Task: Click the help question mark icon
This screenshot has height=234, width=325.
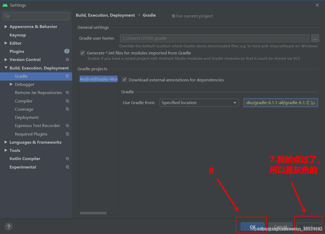Action: [8, 226]
